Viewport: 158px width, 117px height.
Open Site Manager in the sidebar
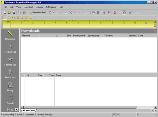click(10, 61)
